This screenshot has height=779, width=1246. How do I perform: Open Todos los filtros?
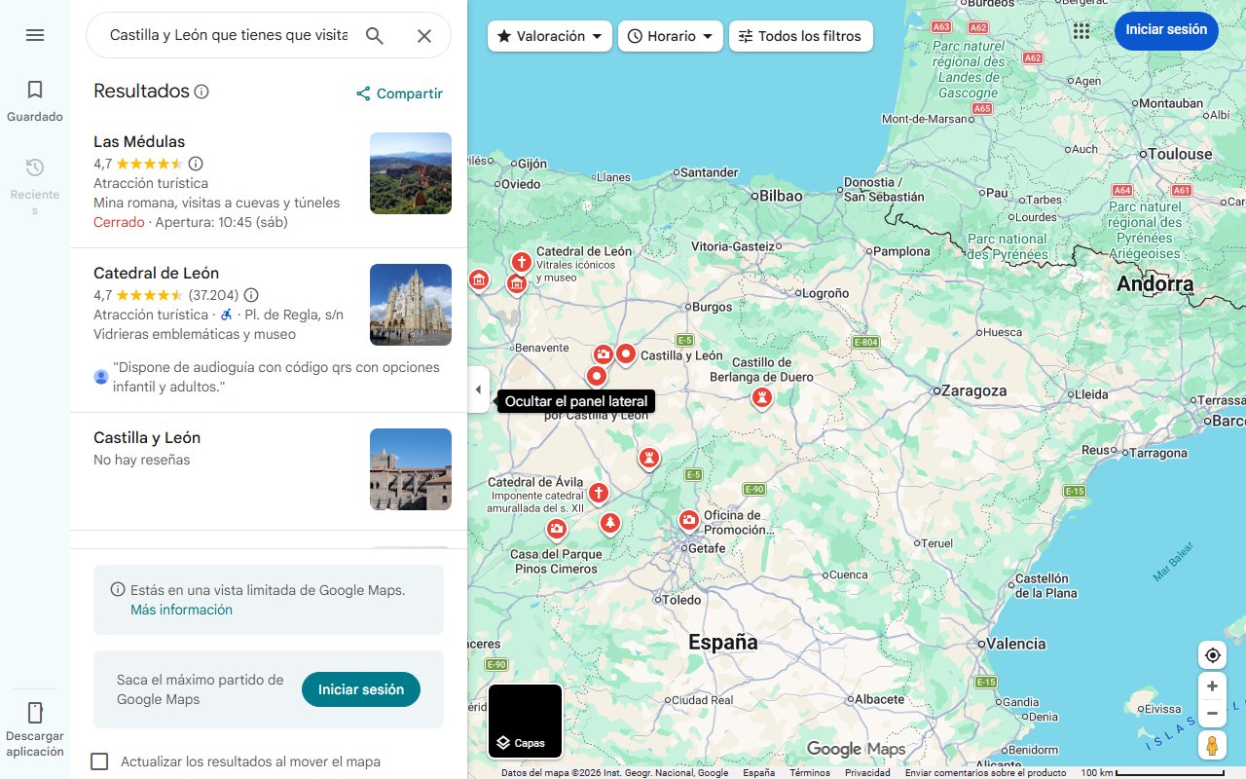pyautogui.click(x=800, y=36)
